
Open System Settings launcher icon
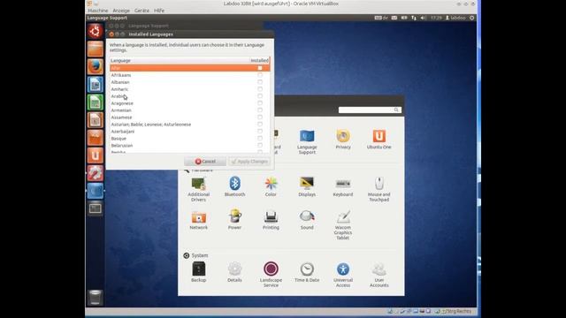click(95, 173)
